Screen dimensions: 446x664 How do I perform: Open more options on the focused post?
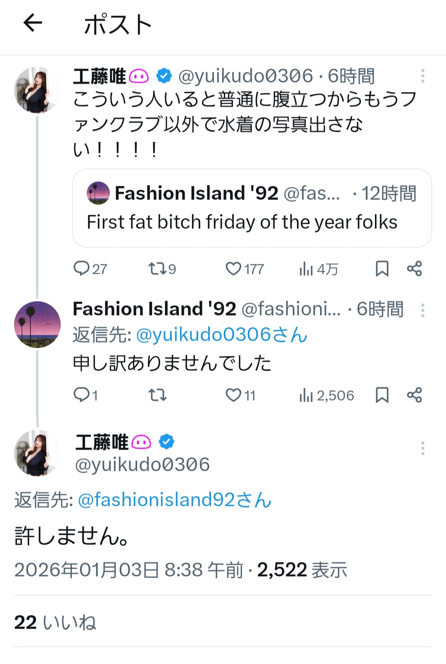(x=422, y=448)
